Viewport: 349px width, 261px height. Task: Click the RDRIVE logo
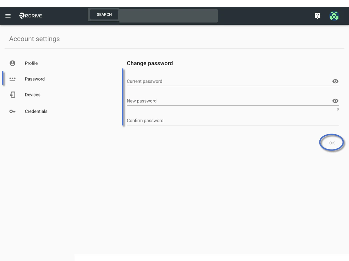30,16
